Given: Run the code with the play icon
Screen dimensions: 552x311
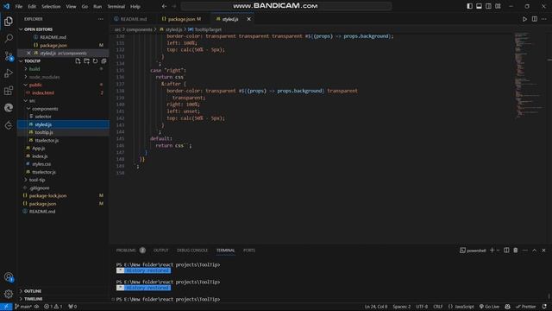Looking at the screenshot, I should 524,19.
